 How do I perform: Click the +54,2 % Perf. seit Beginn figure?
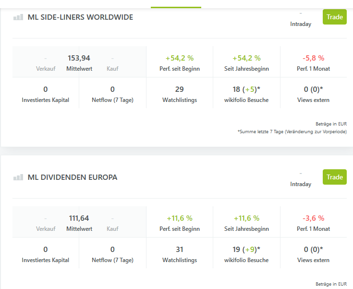180,58
